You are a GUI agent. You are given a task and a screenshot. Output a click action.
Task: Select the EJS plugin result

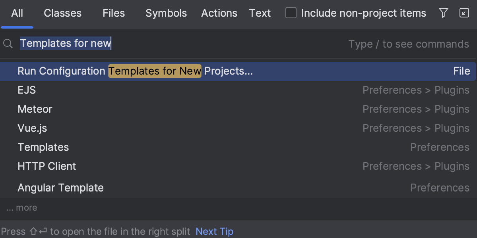[27, 90]
